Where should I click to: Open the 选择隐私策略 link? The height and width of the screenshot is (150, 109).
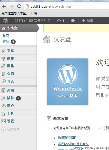point(67,138)
